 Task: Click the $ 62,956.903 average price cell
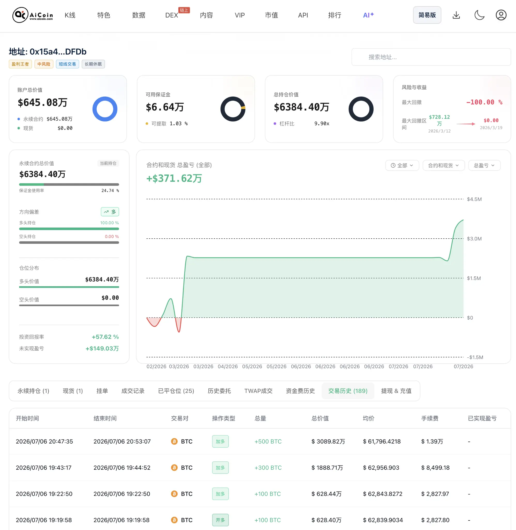click(381, 468)
